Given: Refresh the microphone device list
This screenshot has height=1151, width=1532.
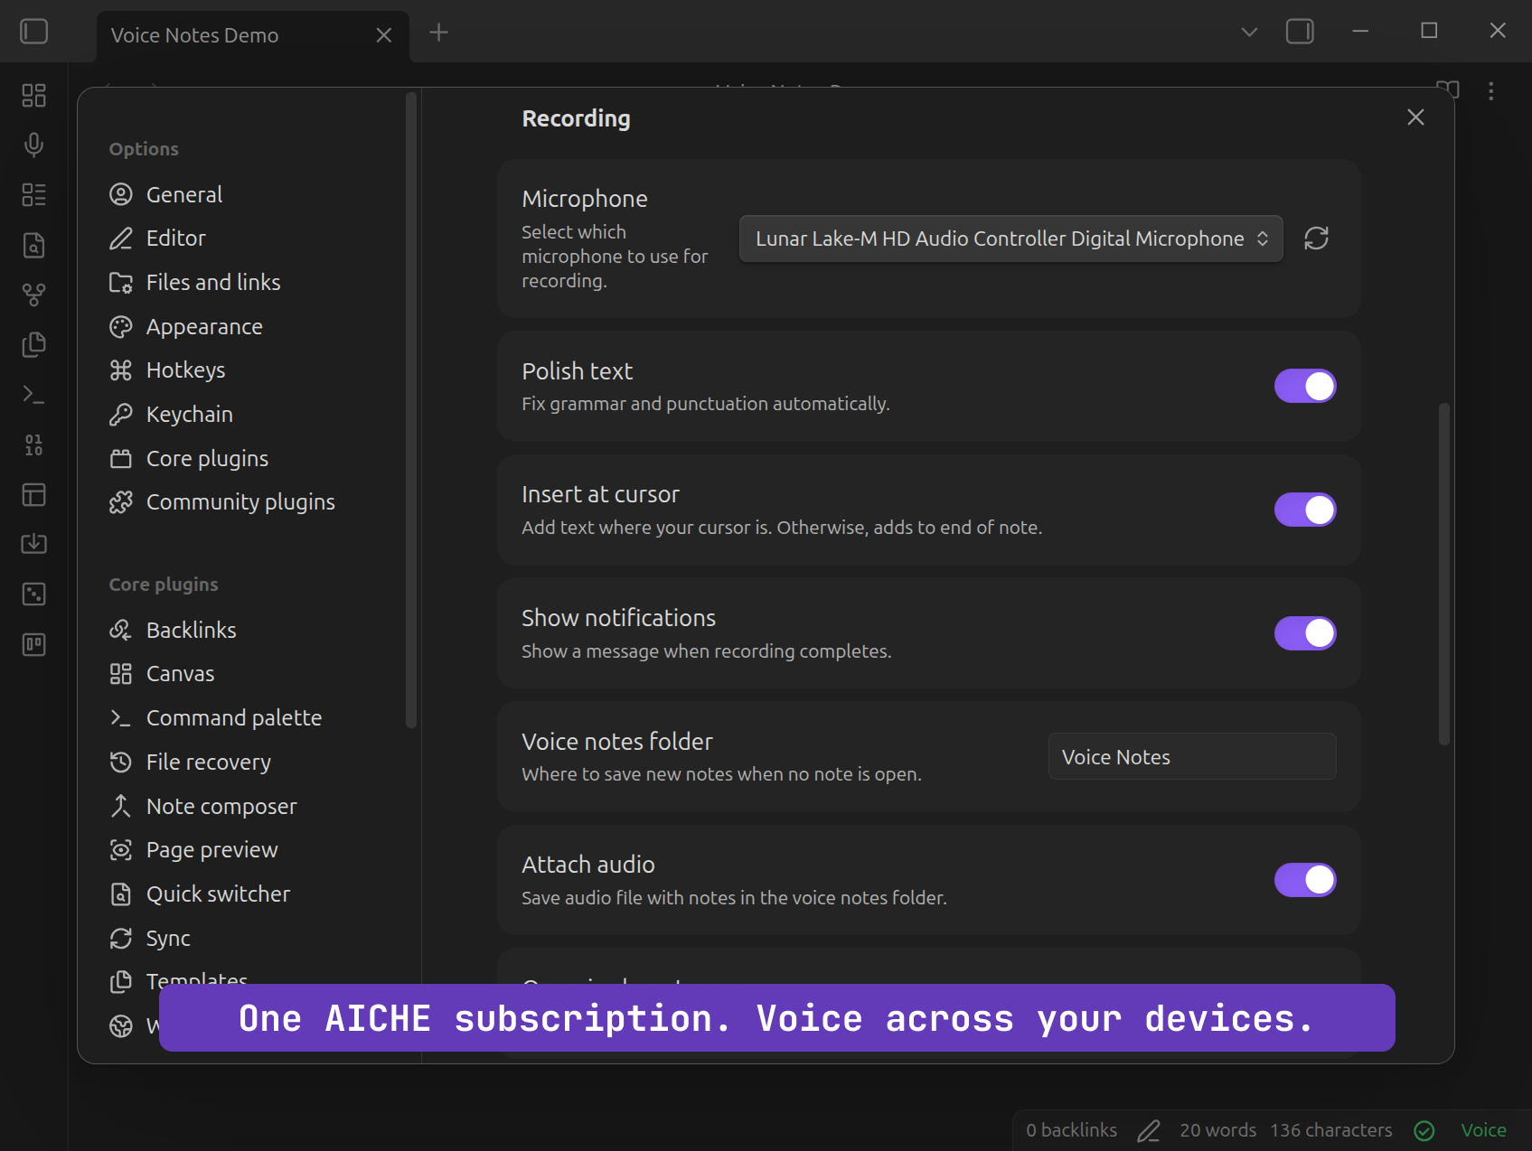Looking at the screenshot, I should click(1316, 239).
